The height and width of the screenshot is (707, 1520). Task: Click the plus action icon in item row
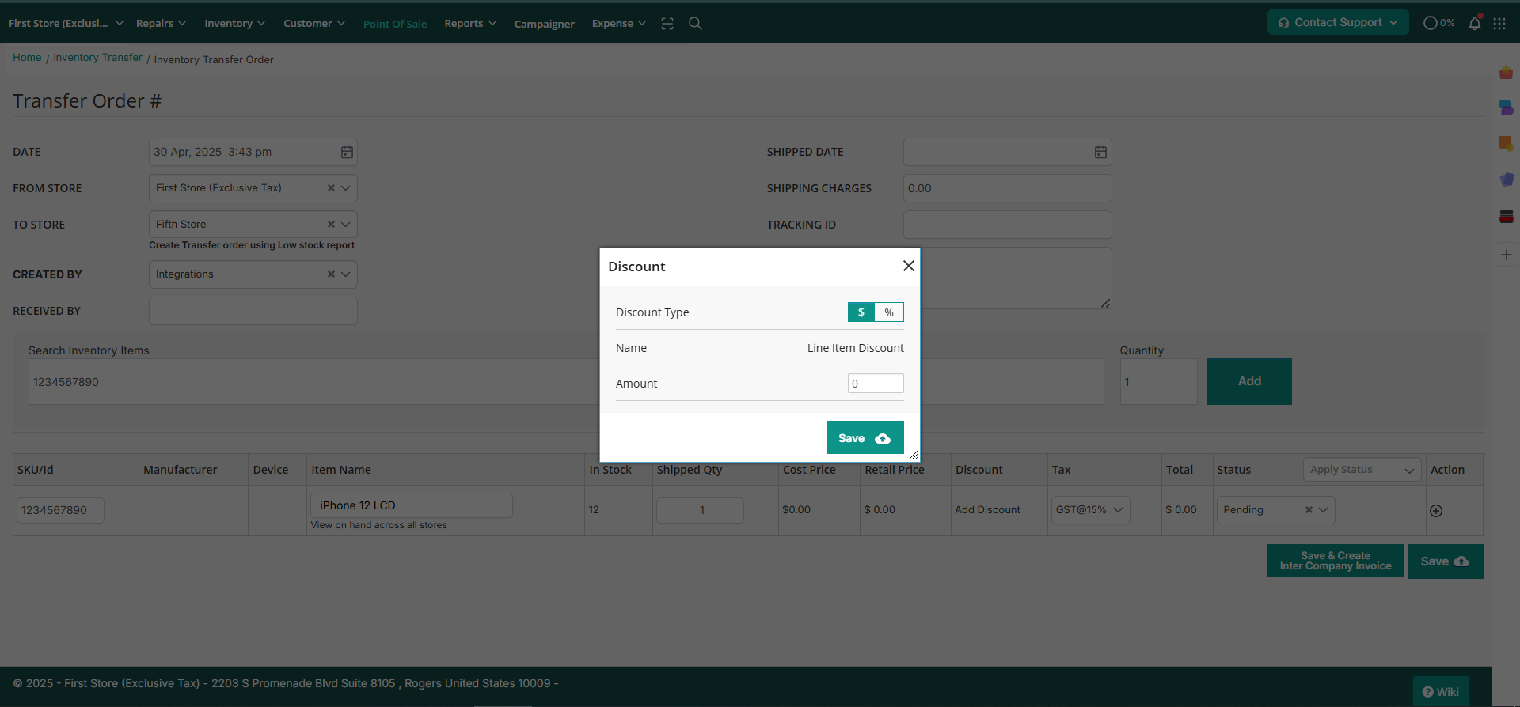[1436, 511]
